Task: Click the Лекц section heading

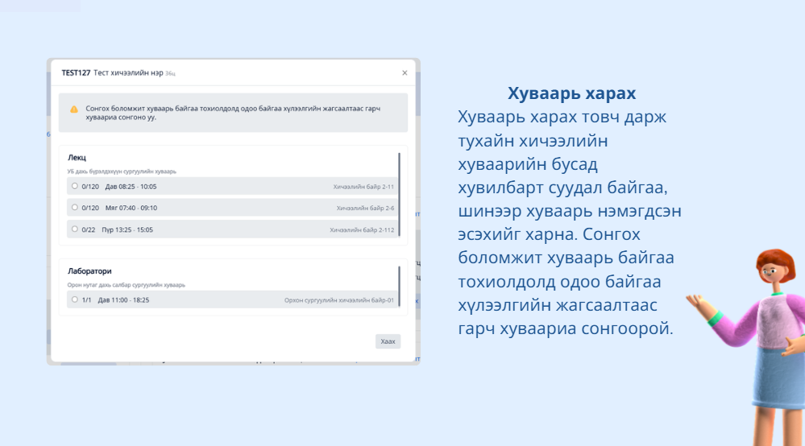Action: click(77, 158)
